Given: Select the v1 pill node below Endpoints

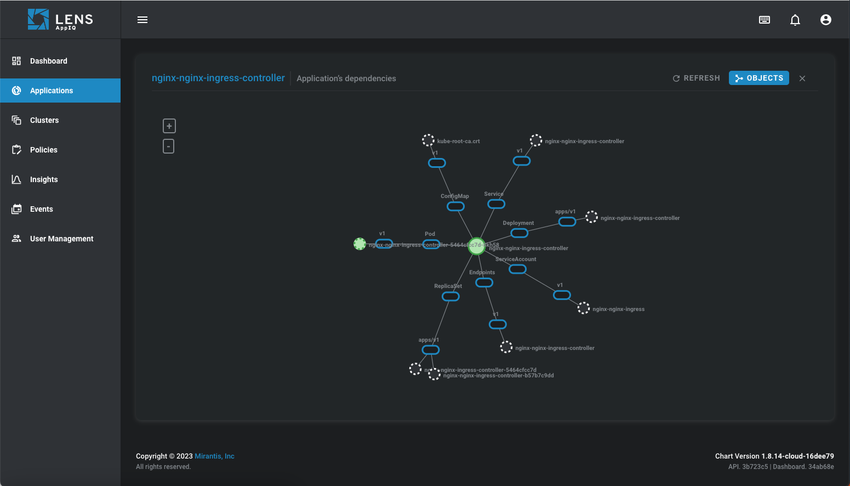Looking at the screenshot, I should pos(498,324).
